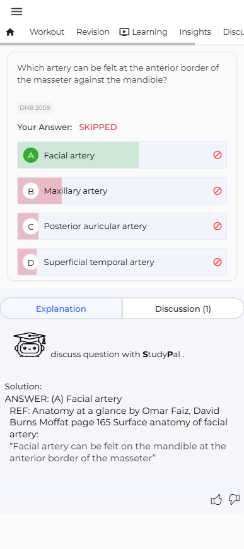
Task: Open the hamburger menu
Action: [x=16, y=11]
